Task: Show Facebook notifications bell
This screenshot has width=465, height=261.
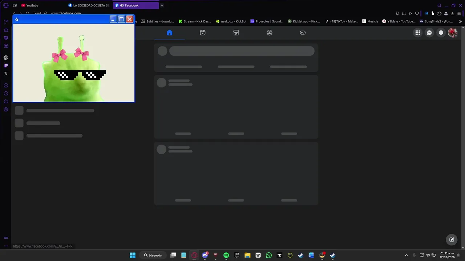Action: click(441, 33)
